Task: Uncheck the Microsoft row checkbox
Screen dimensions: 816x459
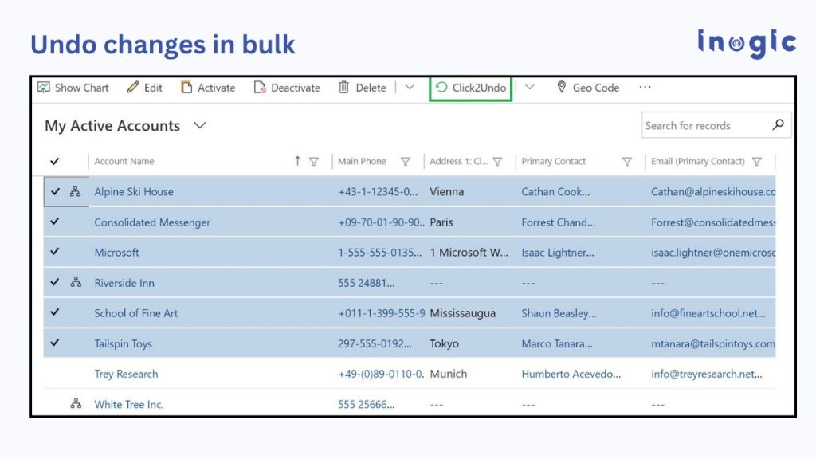Action: pos(55,252)
